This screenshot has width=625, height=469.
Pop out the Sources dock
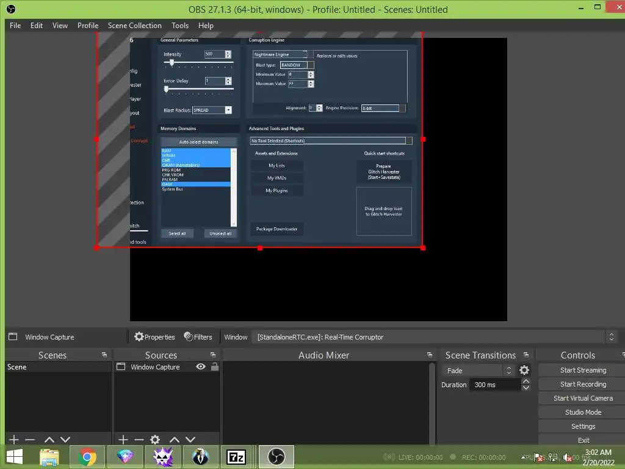tap(213, 355)
